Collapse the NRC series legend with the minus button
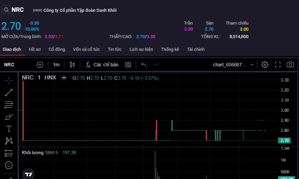The image size is (299, 179). click(64, 78)
